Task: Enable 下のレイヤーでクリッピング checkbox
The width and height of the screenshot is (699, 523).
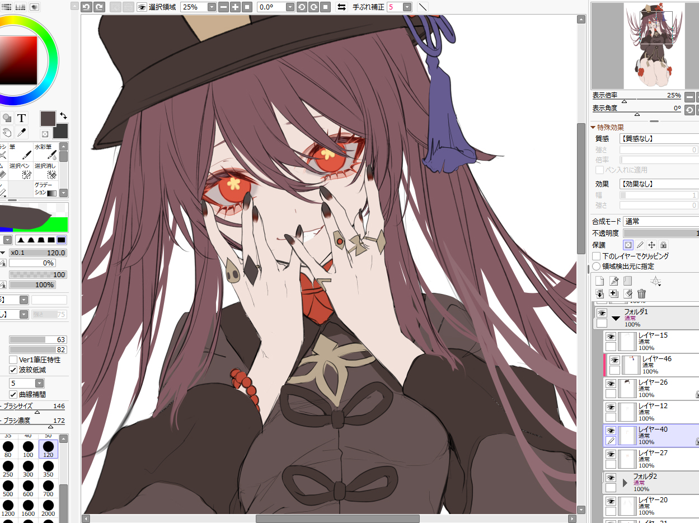Action: pos(597,256)
